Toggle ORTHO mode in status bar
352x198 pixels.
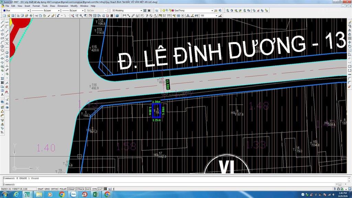point(54,189)
